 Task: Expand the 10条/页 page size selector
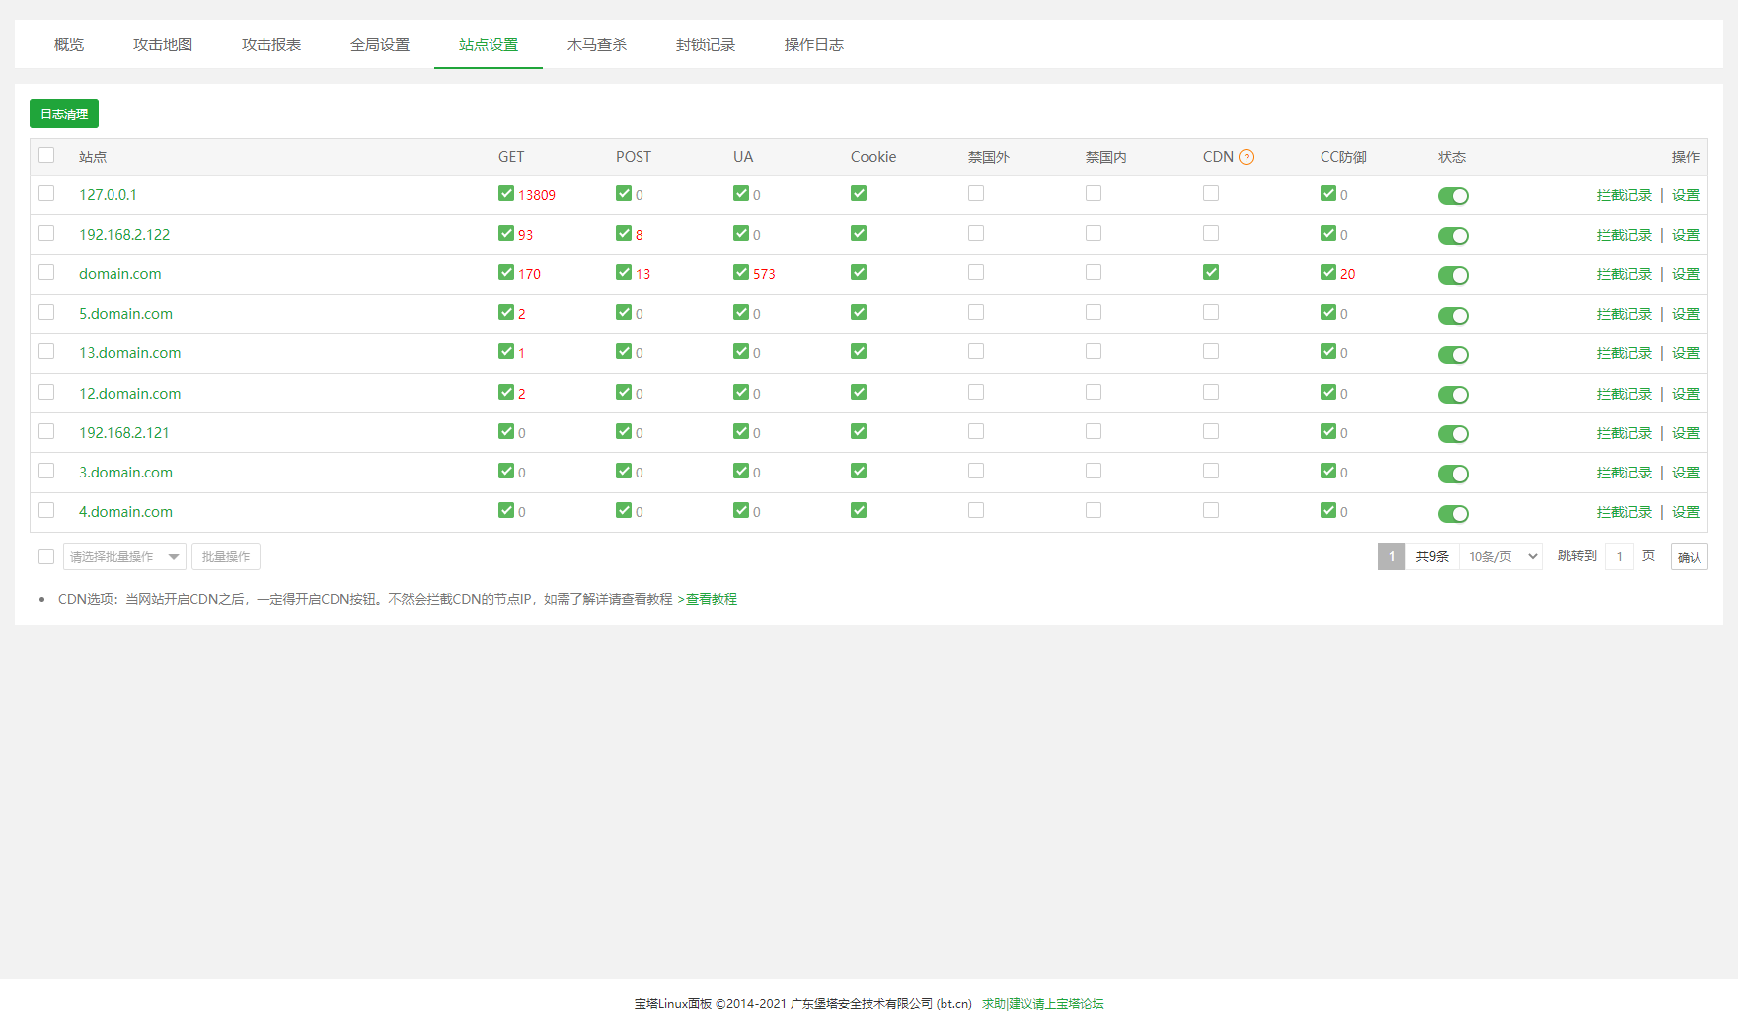(x=1500, y=556)
